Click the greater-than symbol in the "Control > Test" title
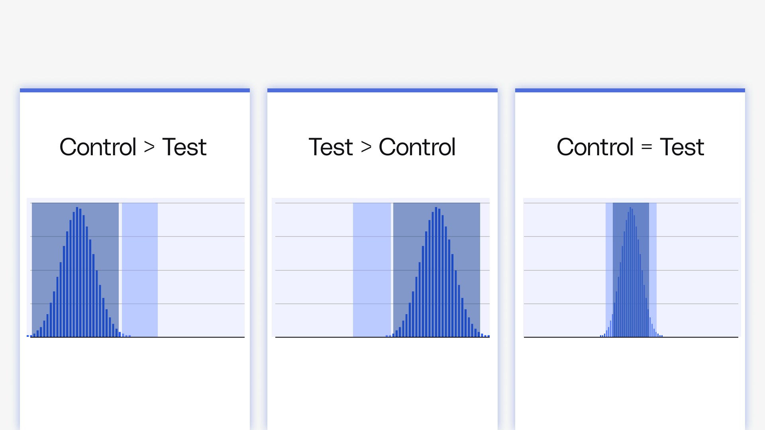The height and width of the screenshot is (430, 765). tap(149, 147)
